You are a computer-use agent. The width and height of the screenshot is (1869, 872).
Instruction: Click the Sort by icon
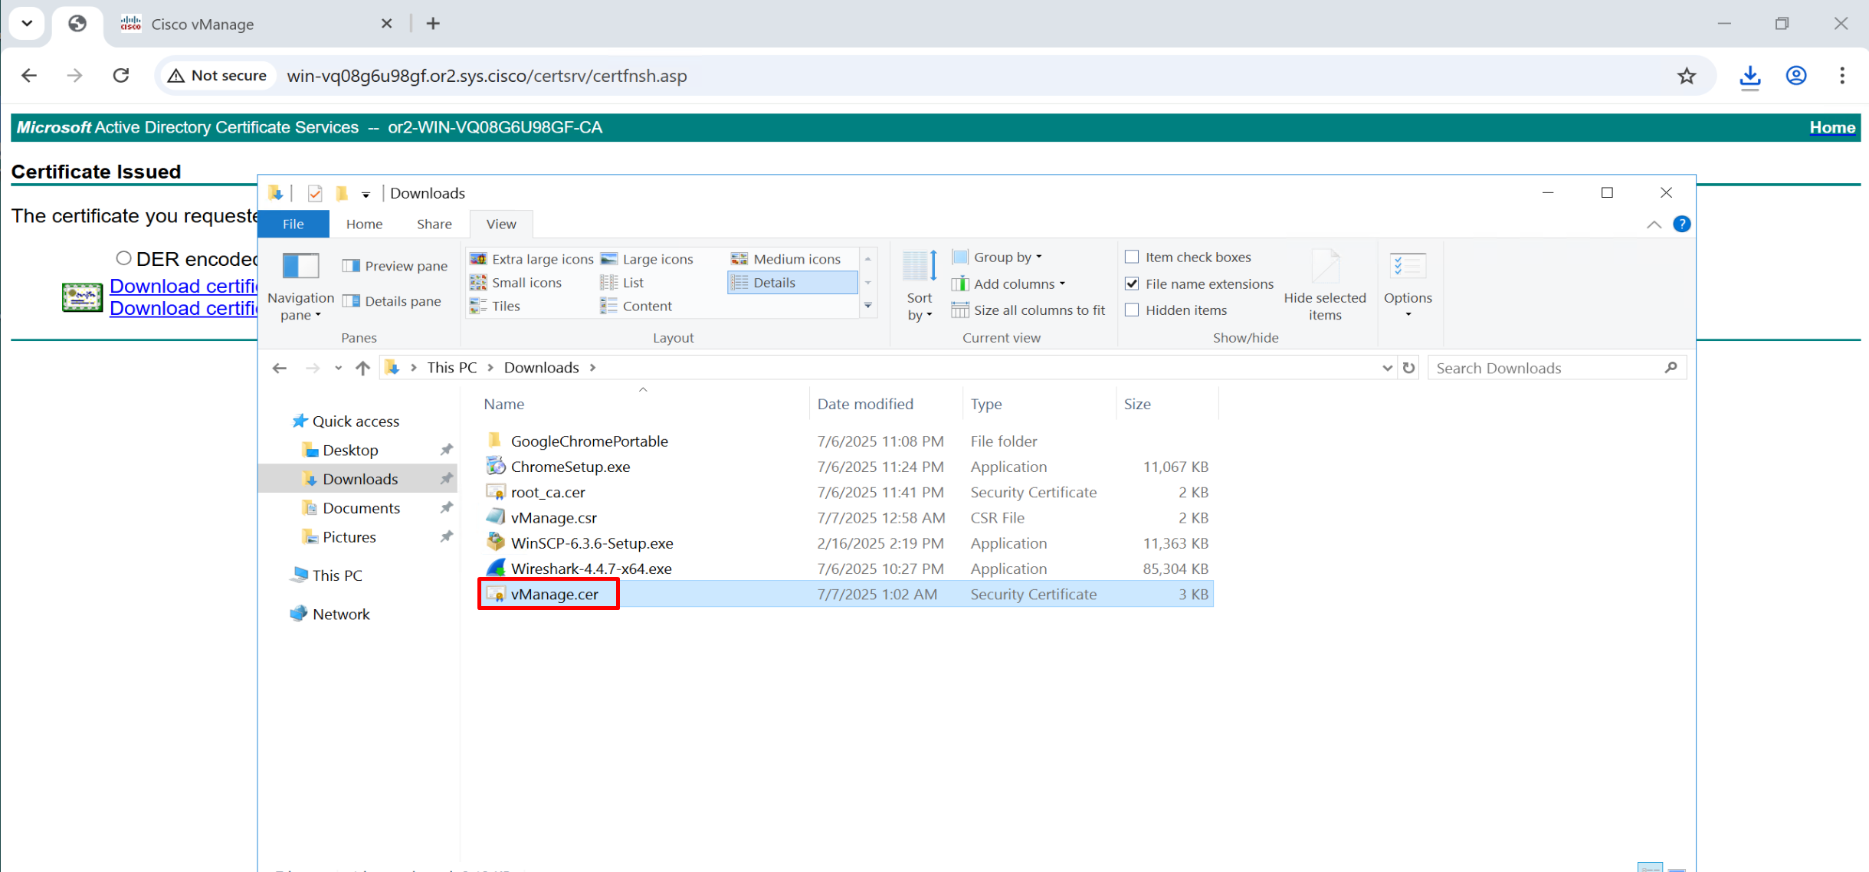(x=919, y=267)
